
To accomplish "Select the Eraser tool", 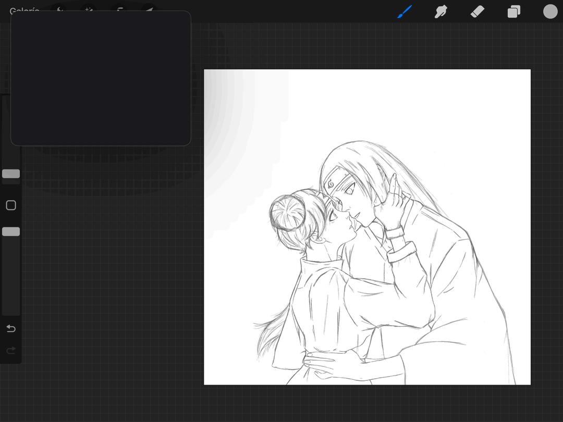I will click(477, 11).
